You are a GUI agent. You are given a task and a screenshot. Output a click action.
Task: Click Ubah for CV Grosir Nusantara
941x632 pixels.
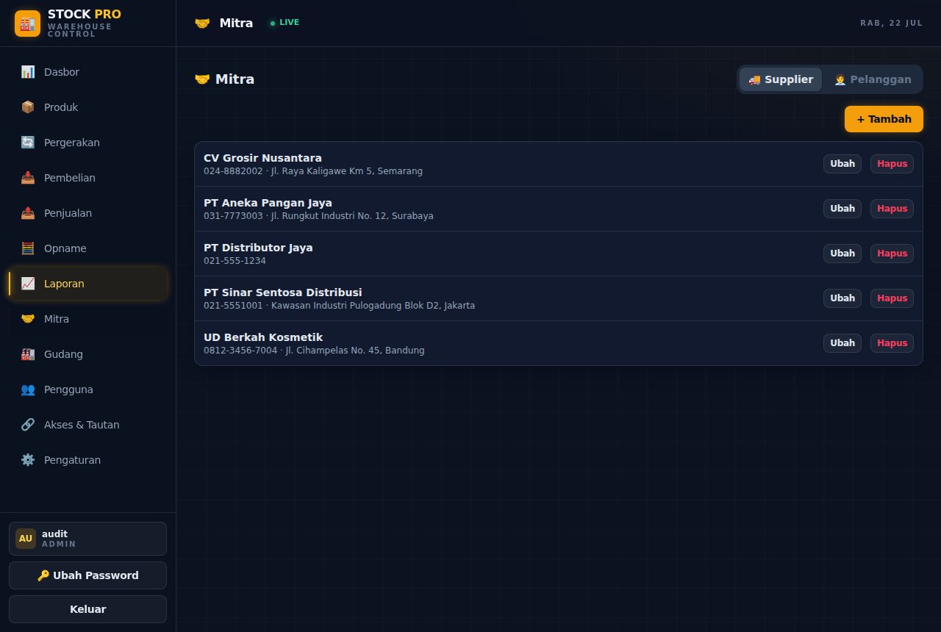pyautogui.click(x=842, y=164)
